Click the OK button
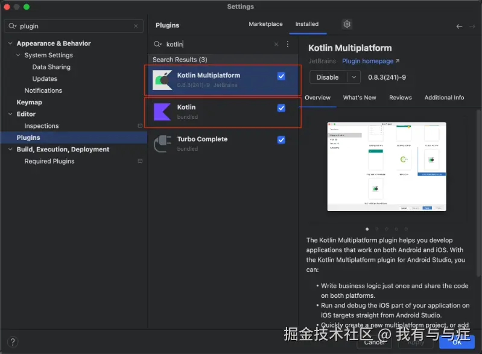This screenshot has height=354, width=482. 457,342
